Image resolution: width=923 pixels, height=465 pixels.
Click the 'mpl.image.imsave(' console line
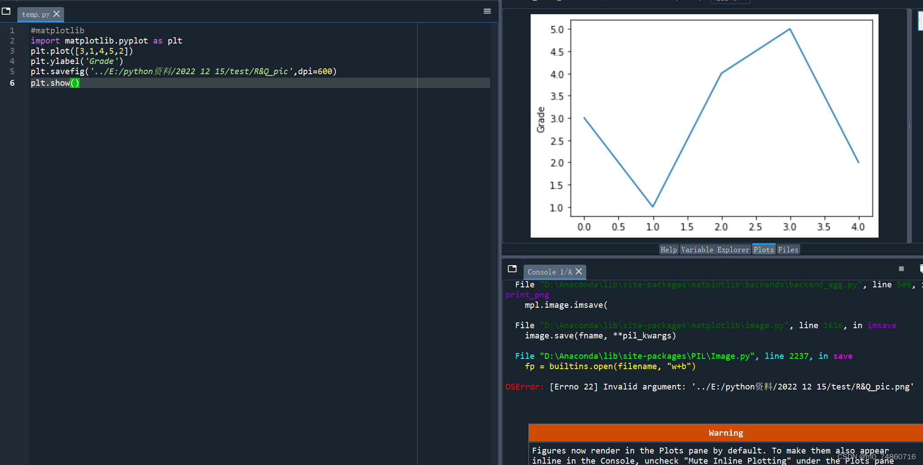coord(566,305)
